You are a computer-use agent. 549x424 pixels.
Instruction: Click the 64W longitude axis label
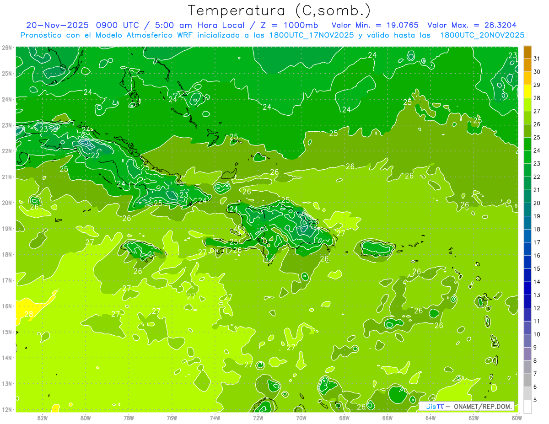tap(431, 418)
